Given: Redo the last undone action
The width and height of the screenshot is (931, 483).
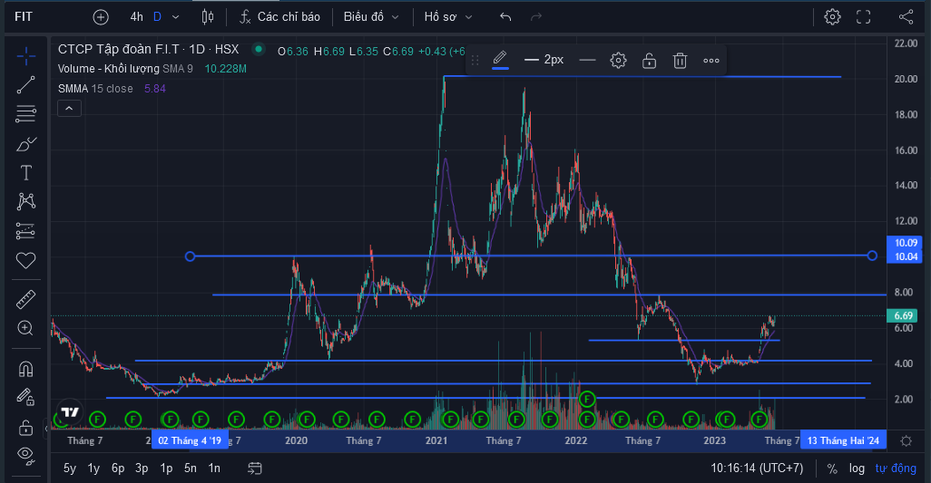Looking at the screenshot, I should [536, 17].
